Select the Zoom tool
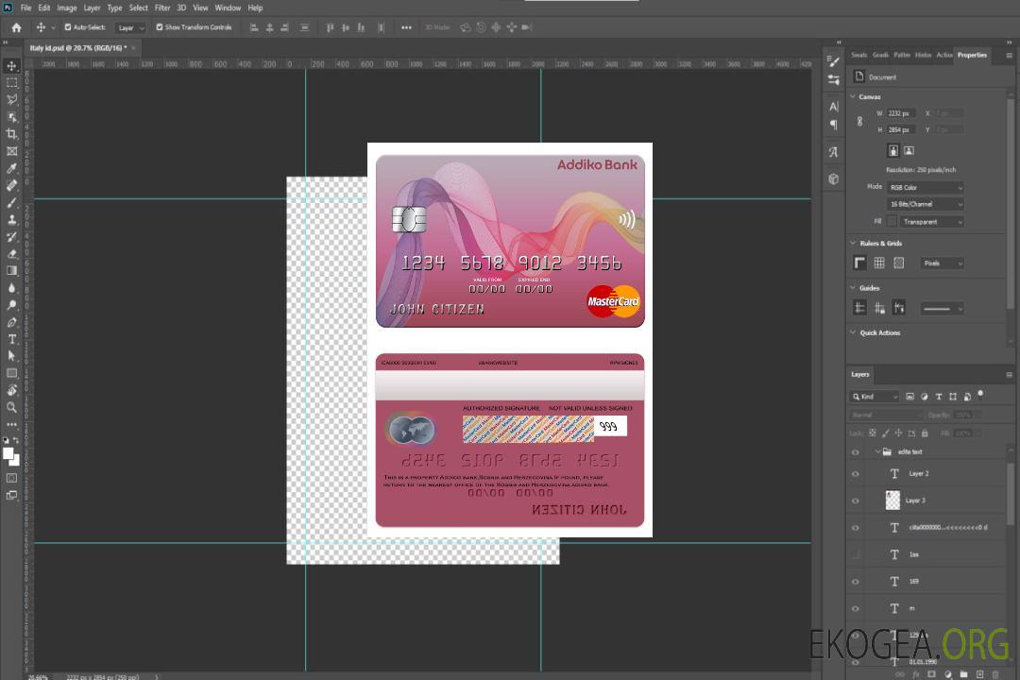The height and width of the screenshot is (680, 1020). click(11, 407)
